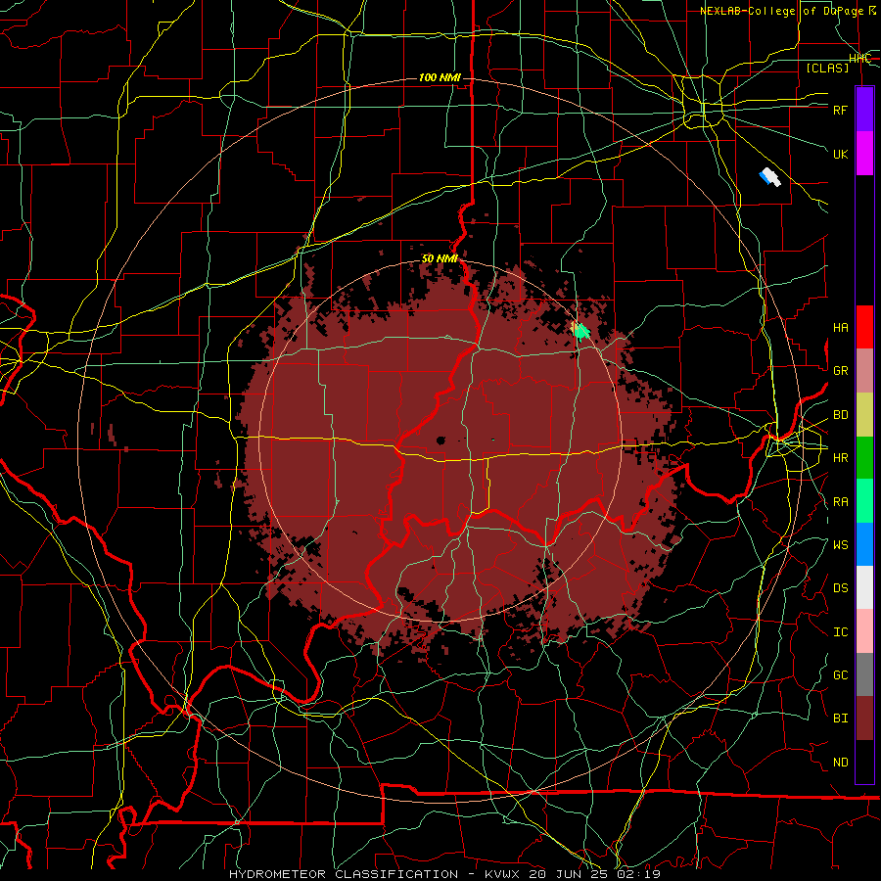Viewport: 881px width, 881px height.
Task: Click the blue WS wet snow swatch
Action: tap(864, 544)
